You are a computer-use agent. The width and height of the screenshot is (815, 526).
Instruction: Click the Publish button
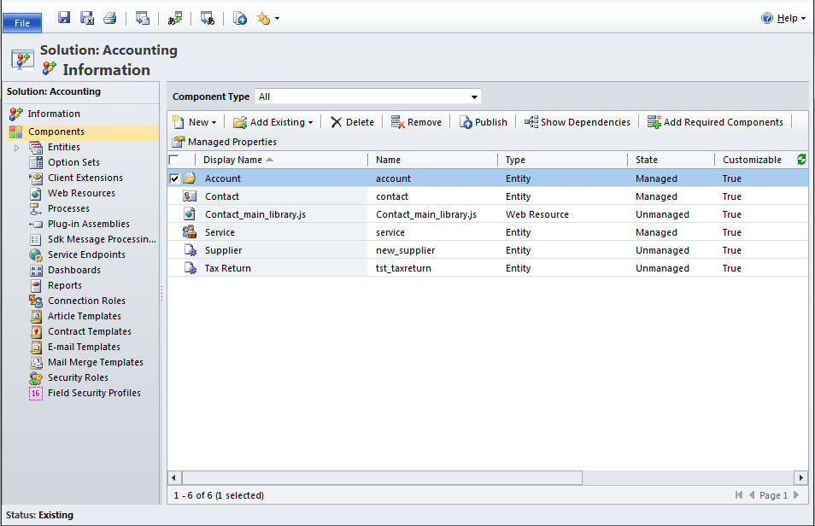pos(483,122)
